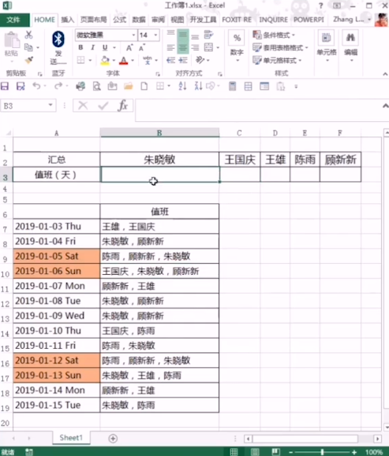Click the Enter checkmark in the formula bar
The image size is (389, 456).
coord(103,106)
